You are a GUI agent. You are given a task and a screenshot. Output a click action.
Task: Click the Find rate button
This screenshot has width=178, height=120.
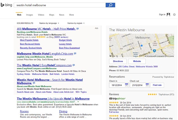pos(157,85)
